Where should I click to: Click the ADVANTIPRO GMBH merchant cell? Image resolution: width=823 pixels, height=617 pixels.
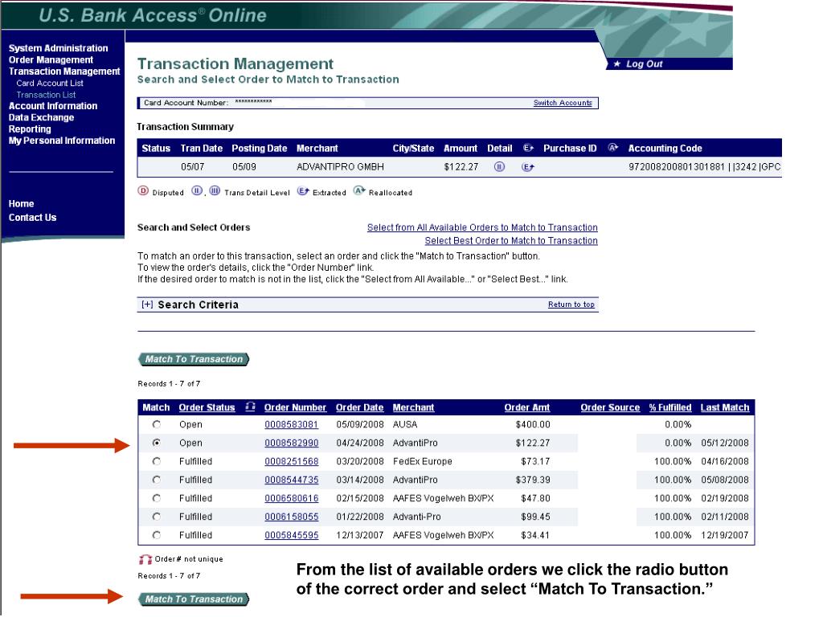(340, 167)
